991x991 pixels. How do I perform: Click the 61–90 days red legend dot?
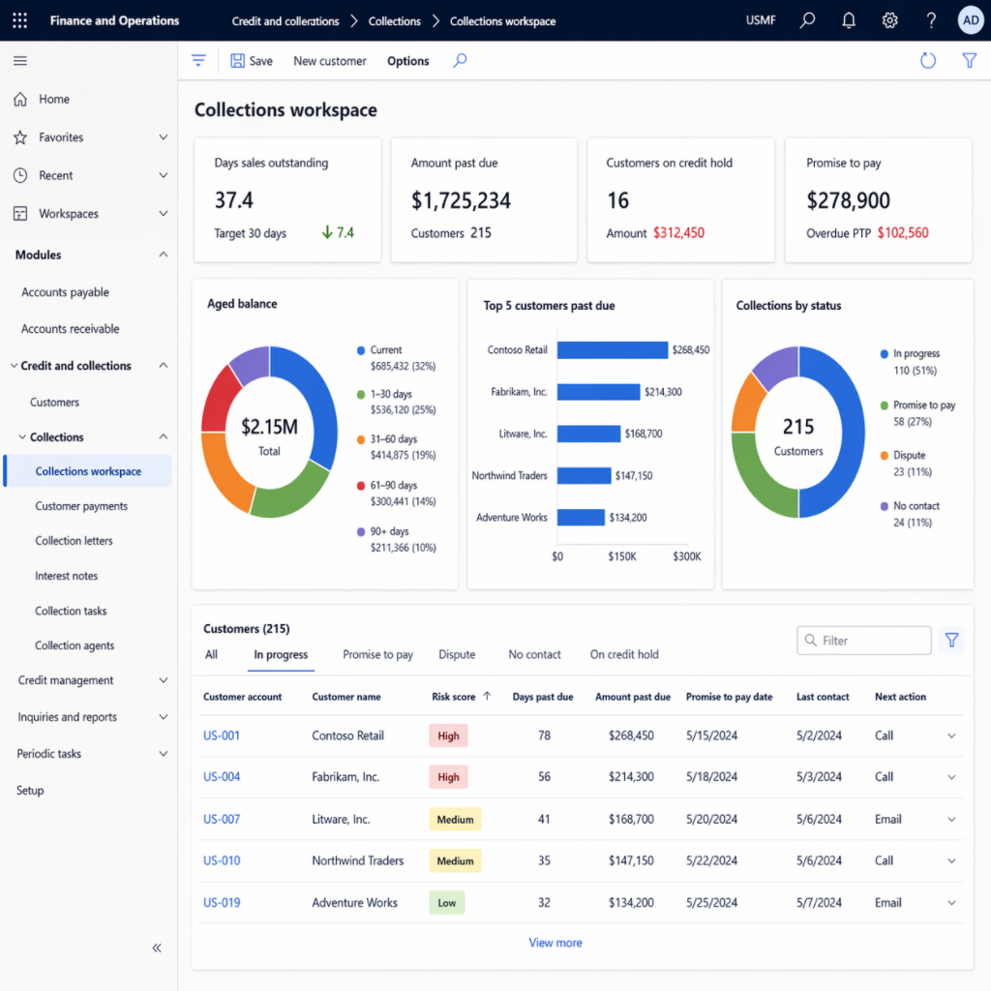coord(361,486)
